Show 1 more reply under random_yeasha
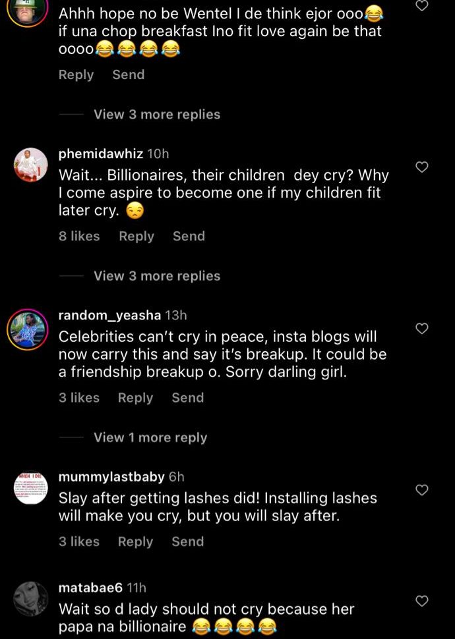The image size is (455, 639). pos(150,437)
